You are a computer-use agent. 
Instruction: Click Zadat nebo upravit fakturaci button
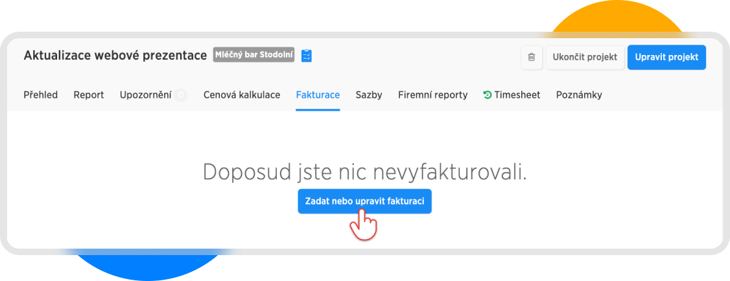[364, 201]
